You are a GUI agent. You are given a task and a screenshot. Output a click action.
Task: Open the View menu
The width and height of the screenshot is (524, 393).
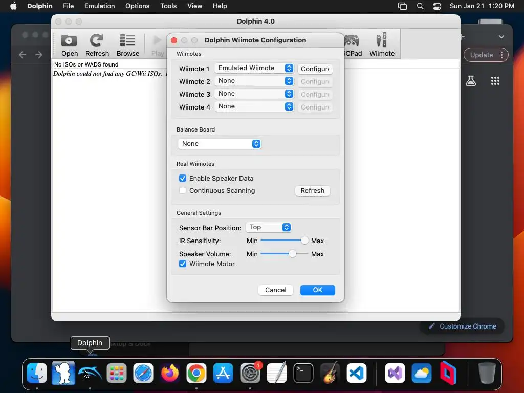(x=194, y=6)
